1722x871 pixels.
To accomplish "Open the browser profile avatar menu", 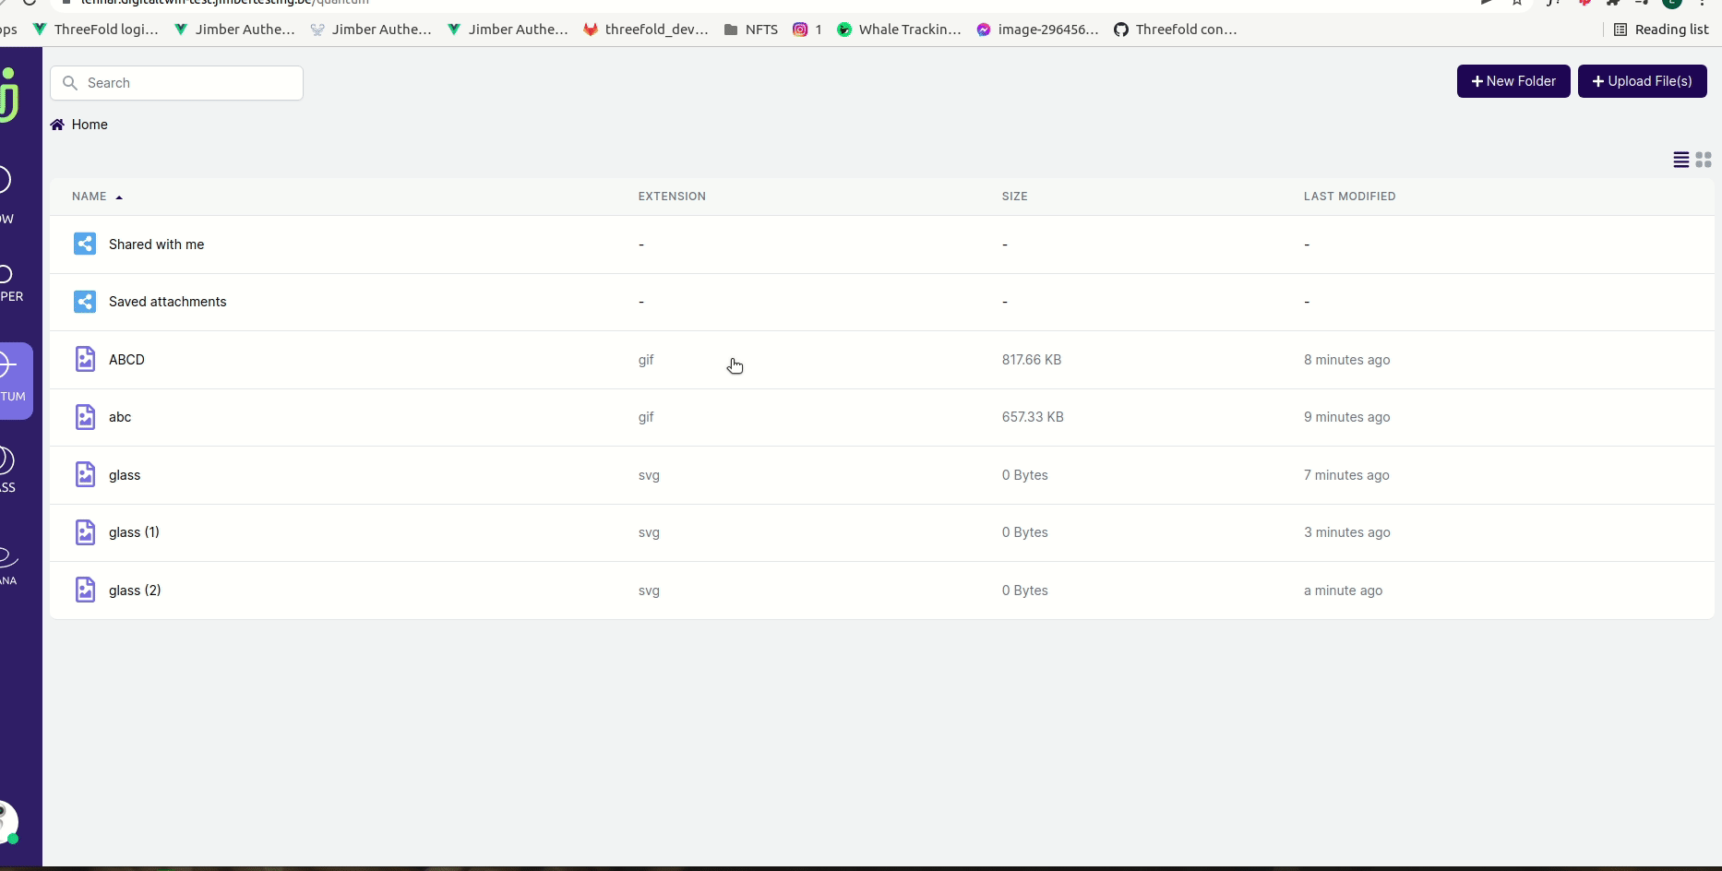I will [x=1671, y=4].
